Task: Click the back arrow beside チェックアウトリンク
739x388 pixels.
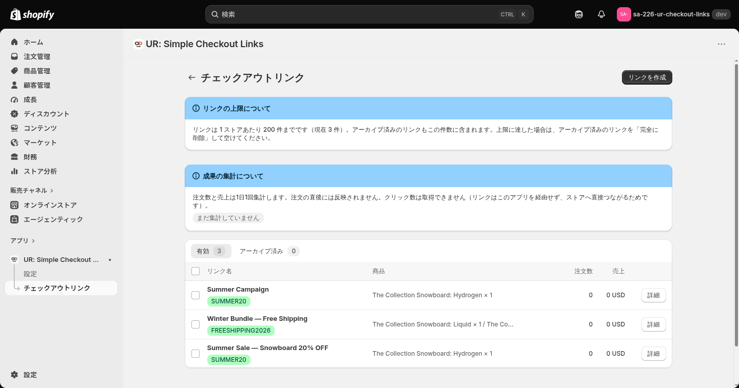Action: point(192,77)
